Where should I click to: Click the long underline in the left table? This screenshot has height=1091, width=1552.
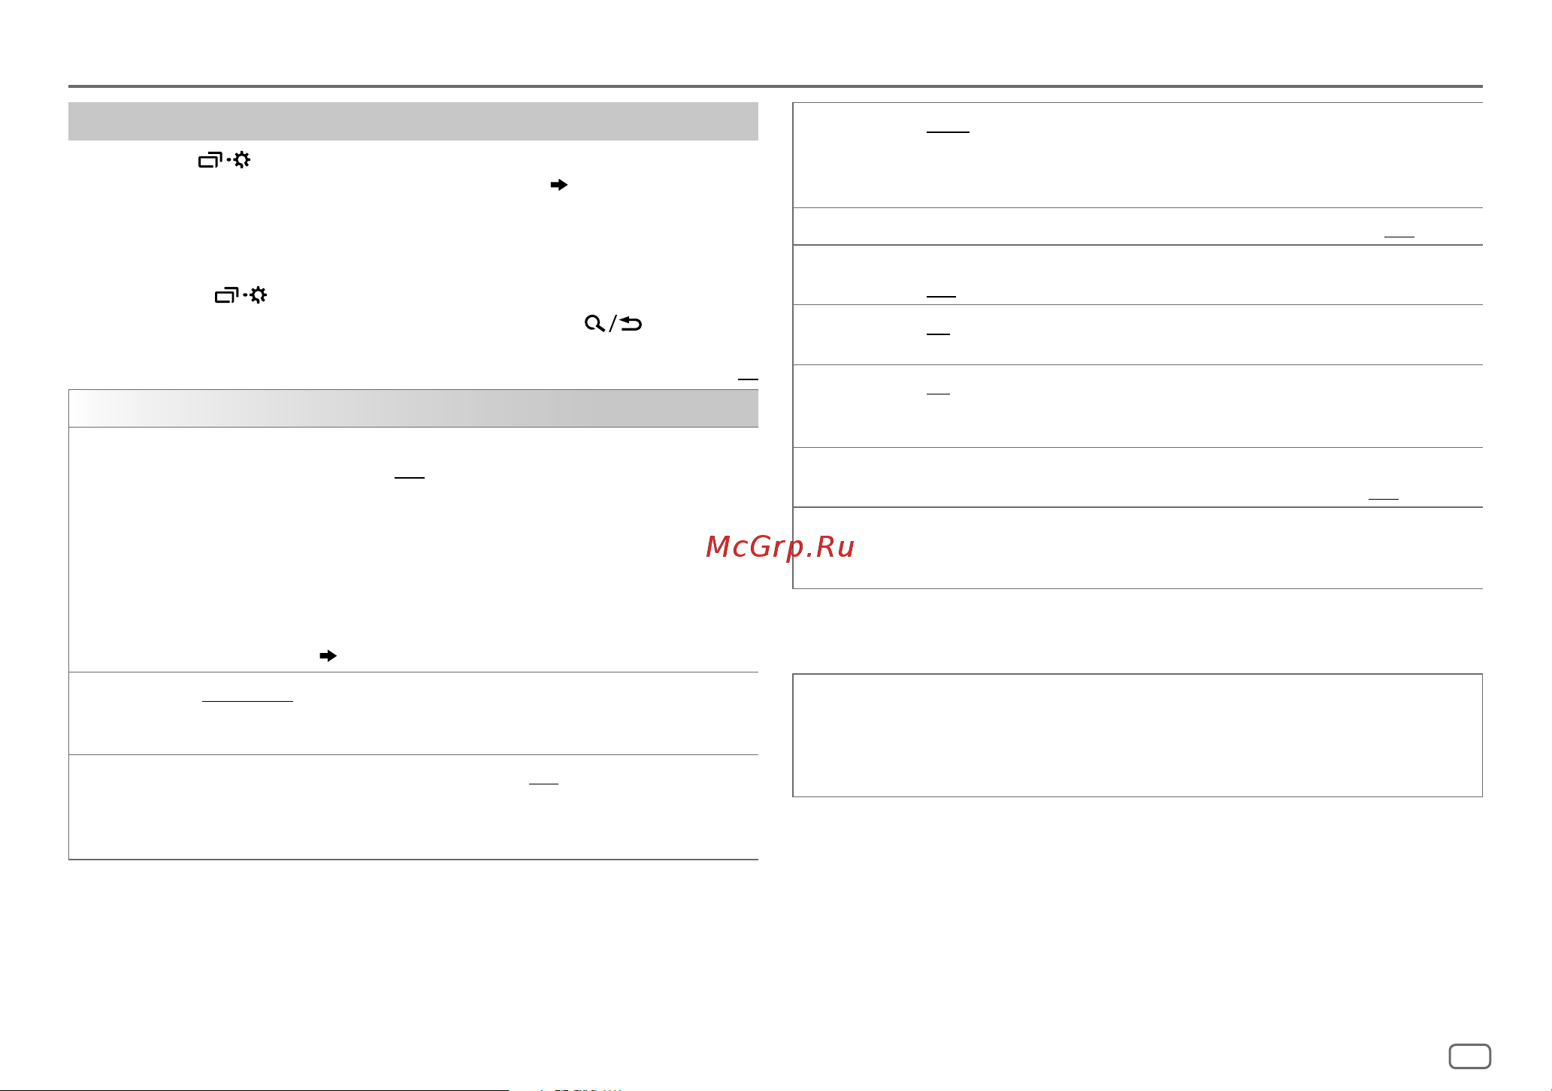tap(247, 701)
